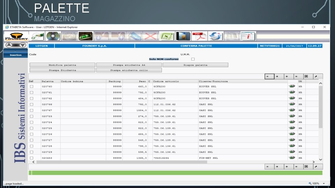Viewport: 335px width, 188px height.
Task: Click the vertical scrollbar thumb of table
Action: pos(320,107)
